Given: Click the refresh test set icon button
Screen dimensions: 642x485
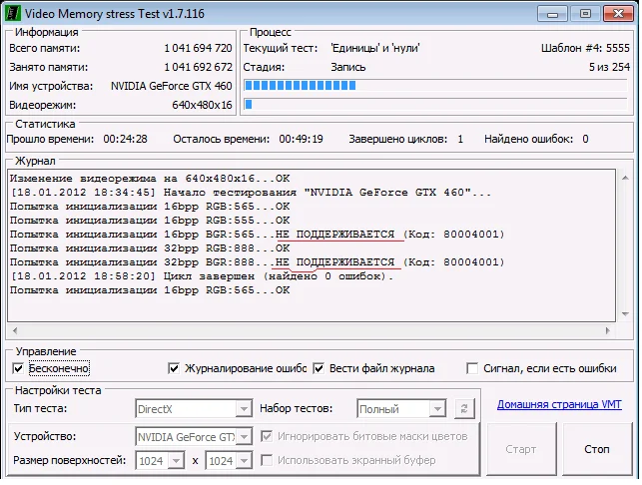Looking at the screenshot, I should [x=464, y=408].
